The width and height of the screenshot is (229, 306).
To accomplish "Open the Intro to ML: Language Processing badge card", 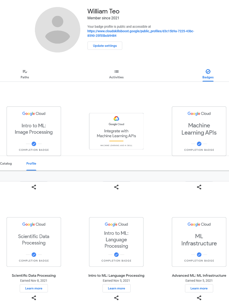I will click(x=116, y=242).
